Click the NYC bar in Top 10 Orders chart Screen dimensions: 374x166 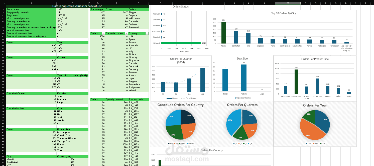pyautogui.click(x=248, y=38)
